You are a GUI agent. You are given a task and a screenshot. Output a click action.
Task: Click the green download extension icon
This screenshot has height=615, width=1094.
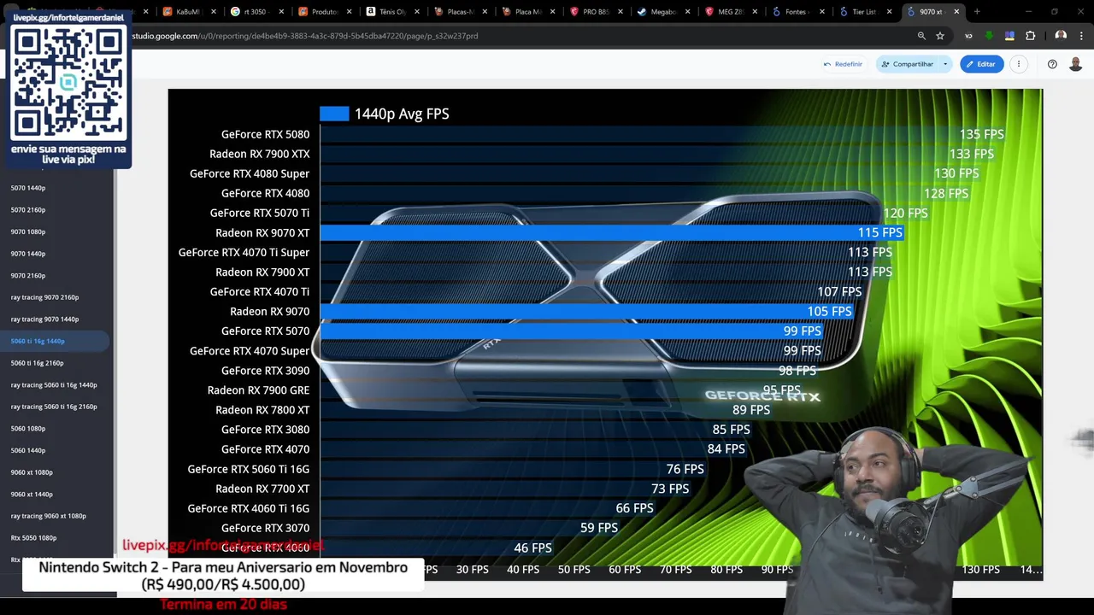989,36
